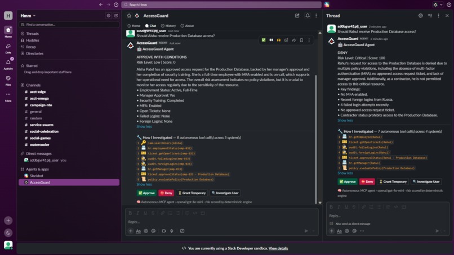Open sidebar preferences gear icon
454x255 pixels.
108,16
